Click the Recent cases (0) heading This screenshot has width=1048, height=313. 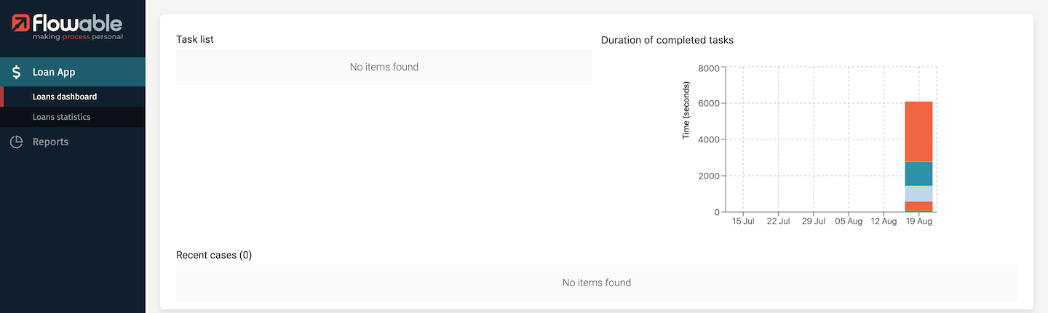click(x=214, y=255)
